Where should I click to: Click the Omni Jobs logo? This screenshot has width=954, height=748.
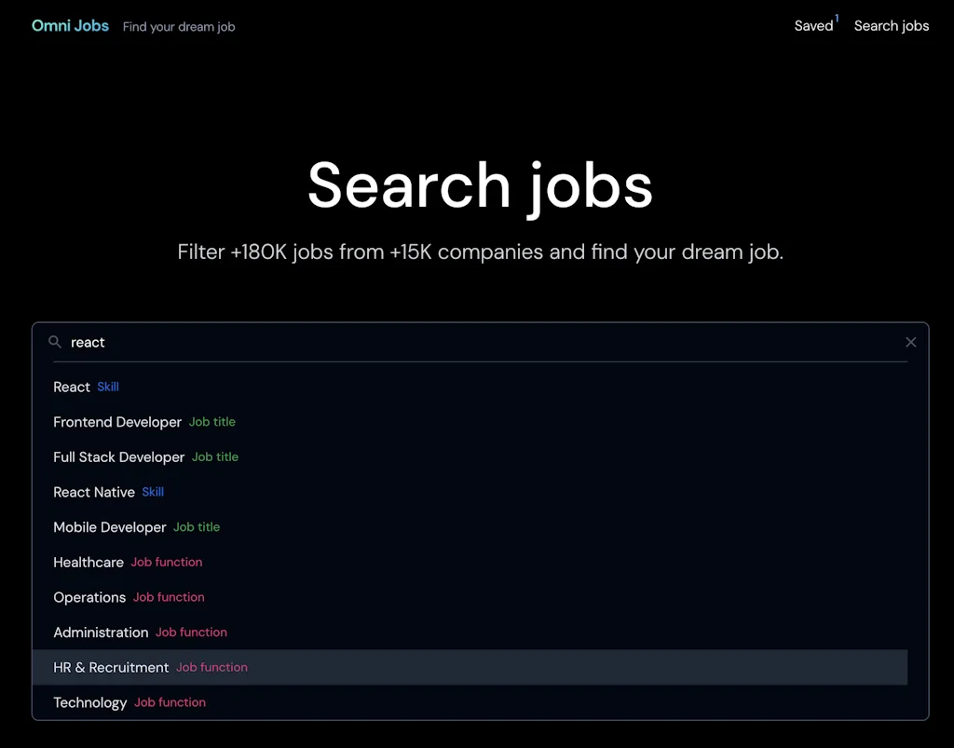[70, 25]
